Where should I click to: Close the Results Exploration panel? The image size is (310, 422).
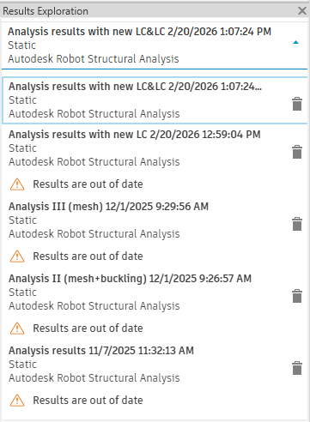point(302,11)
